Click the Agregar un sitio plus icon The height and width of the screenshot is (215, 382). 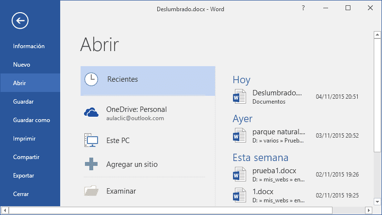click(91, 164)
